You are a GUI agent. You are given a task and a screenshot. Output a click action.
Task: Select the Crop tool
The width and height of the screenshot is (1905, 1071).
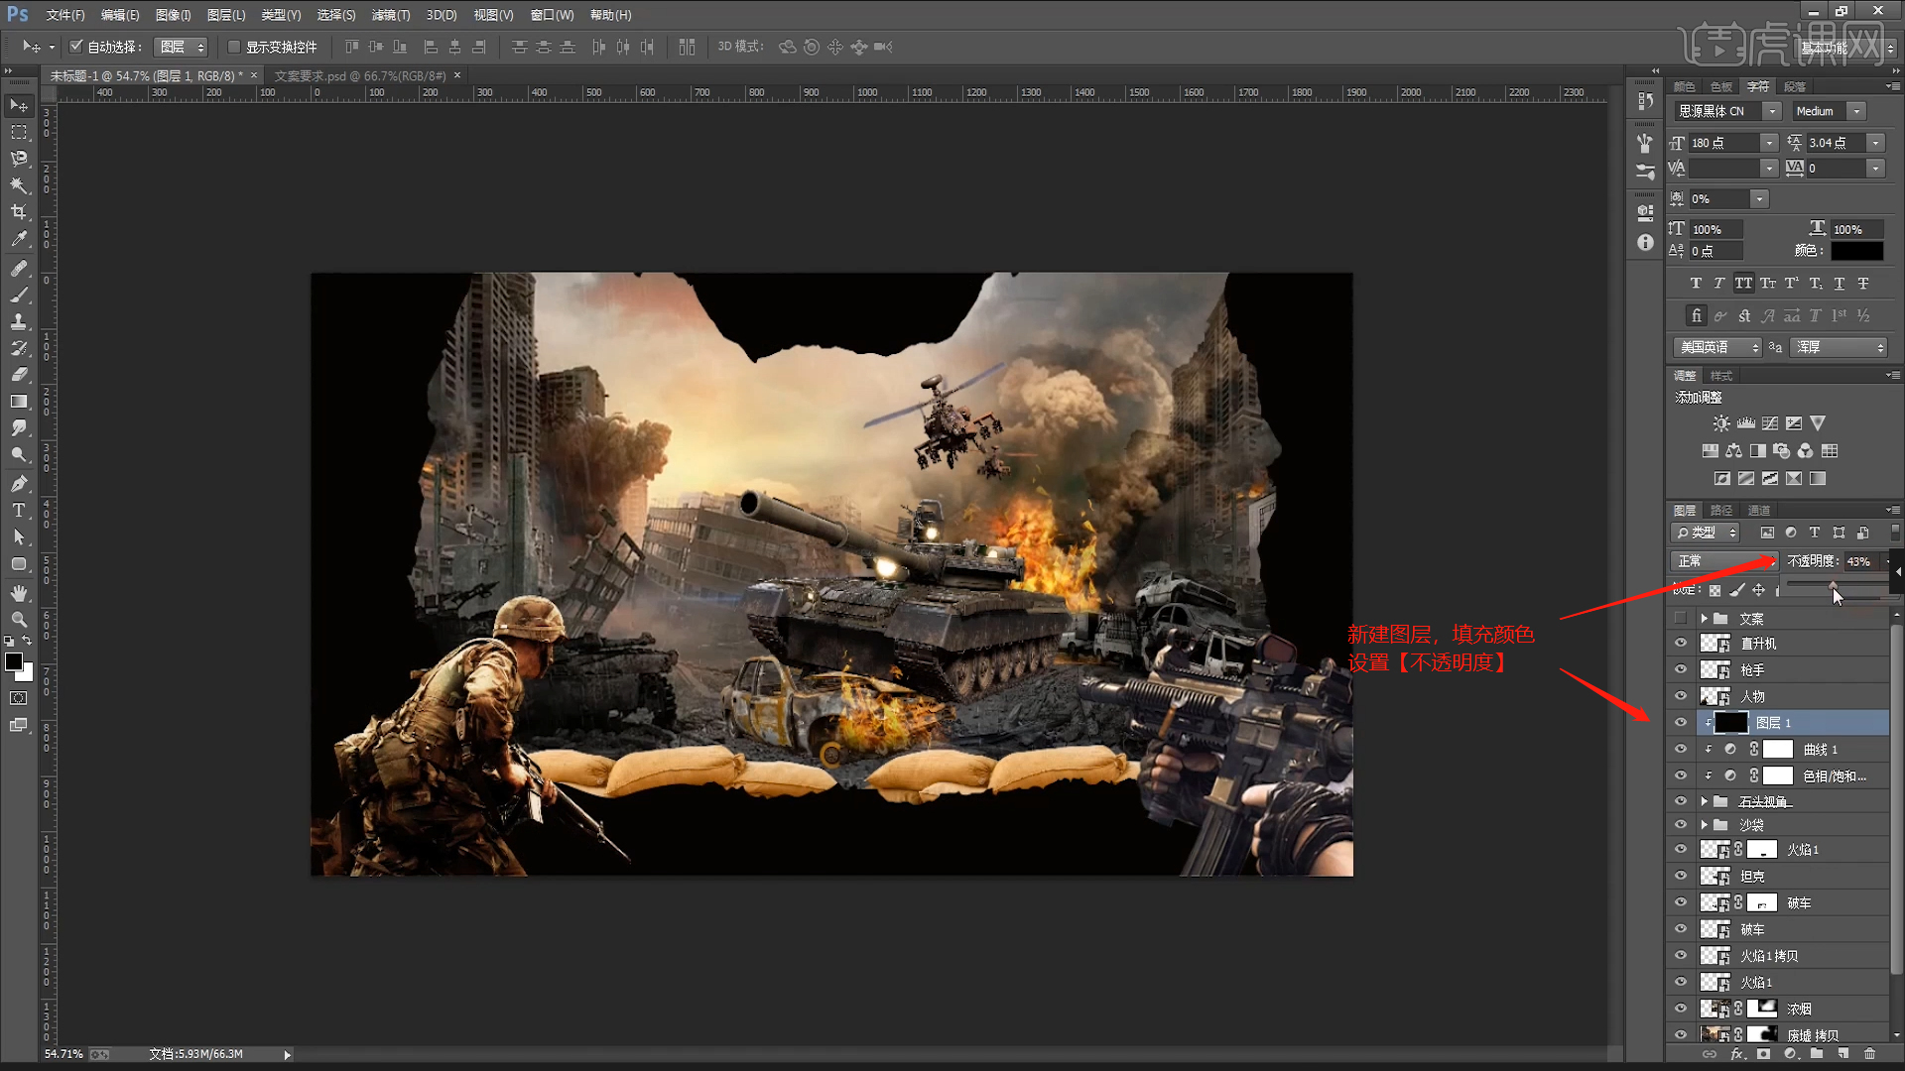pos(19,212)
